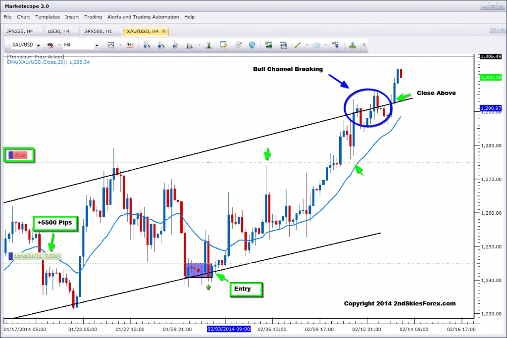507x338 pixels.
Task: Open the Help menu
Action: tap(190, 17)
